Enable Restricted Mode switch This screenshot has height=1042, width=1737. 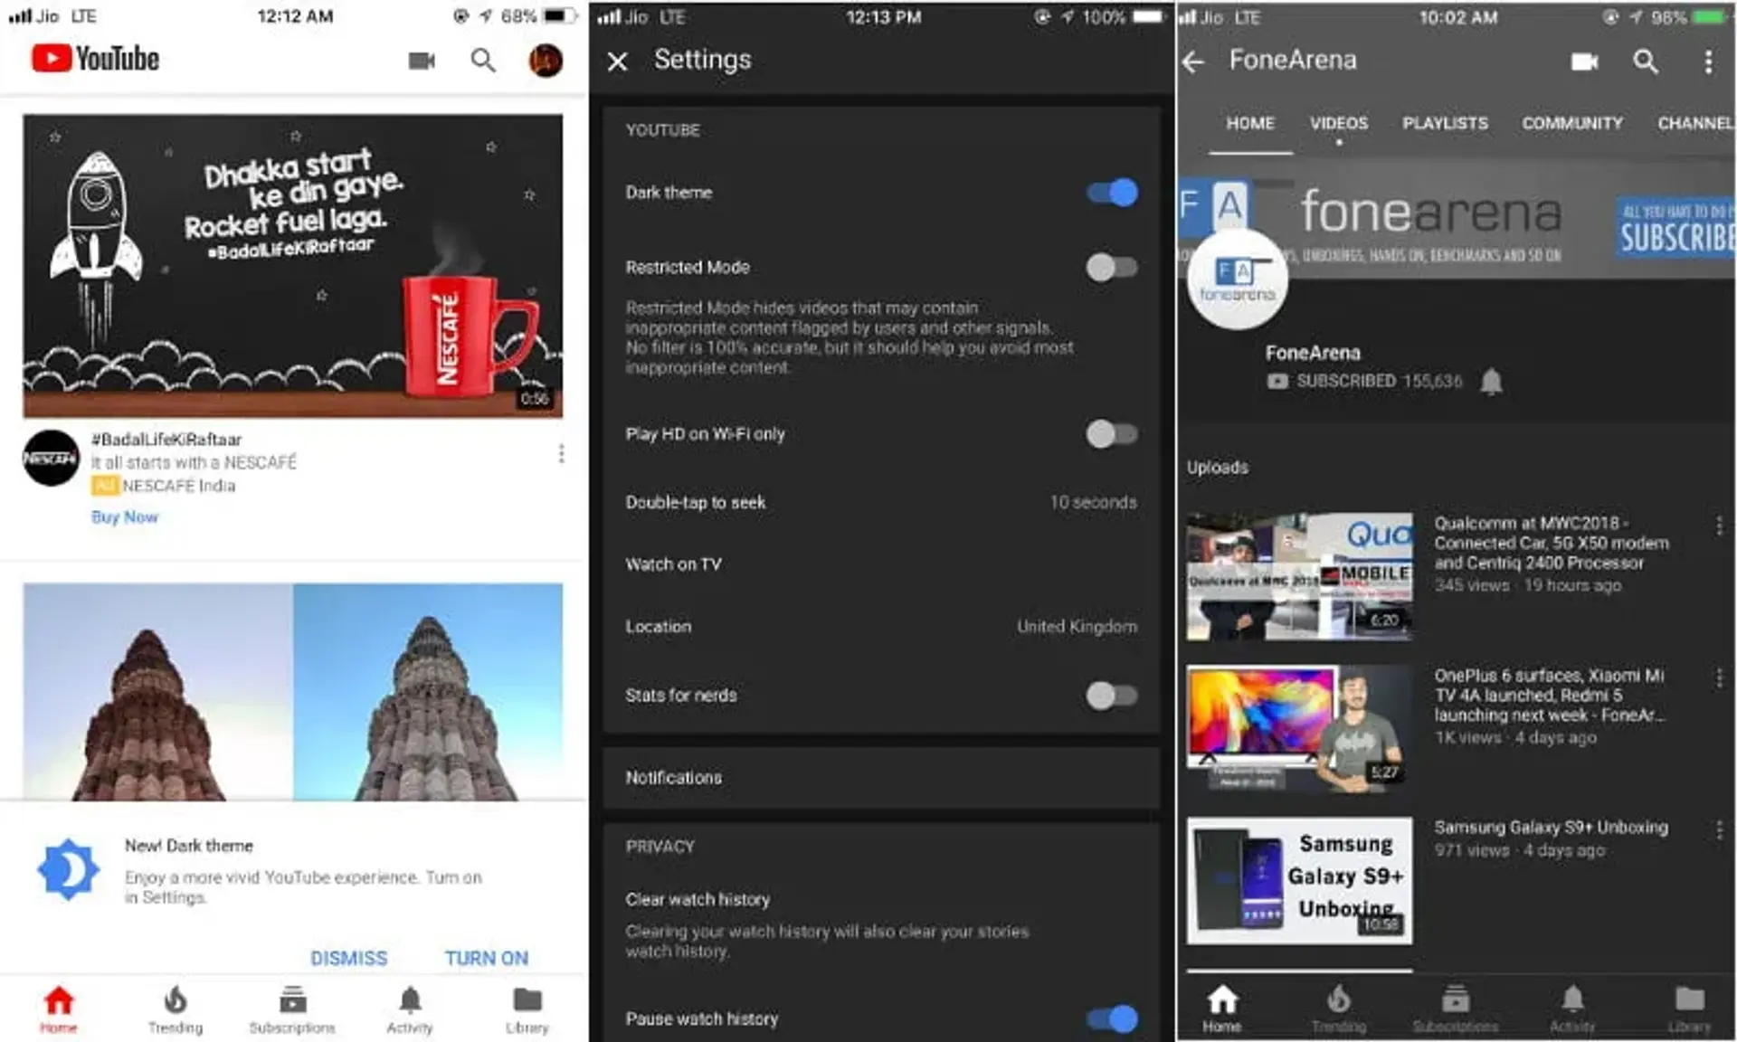click(x=1112, y=268)
